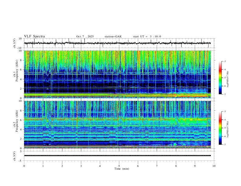Viewport: 241px width, 186px height.
Task: Click the time axis tick label "1"
Action: click(x=43, y=166)
